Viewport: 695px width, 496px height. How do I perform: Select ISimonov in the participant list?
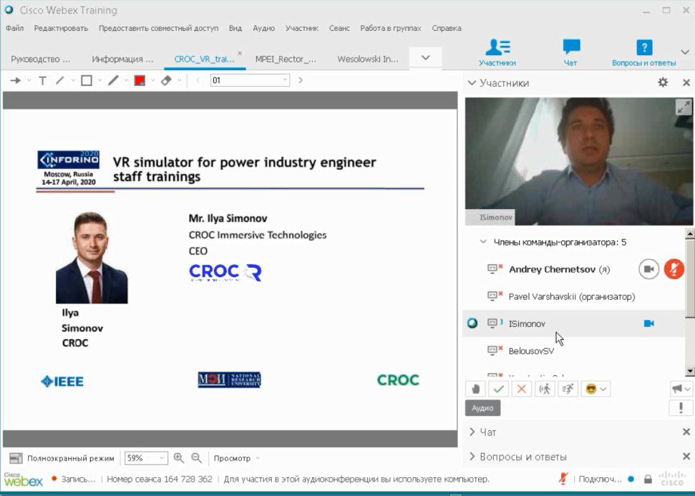click(x=527, y=324)
